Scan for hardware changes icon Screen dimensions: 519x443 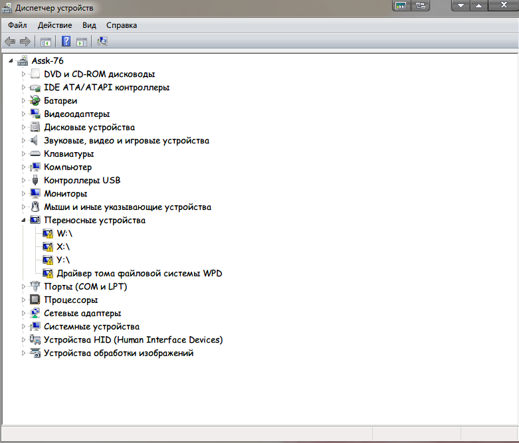click(102, 41)
